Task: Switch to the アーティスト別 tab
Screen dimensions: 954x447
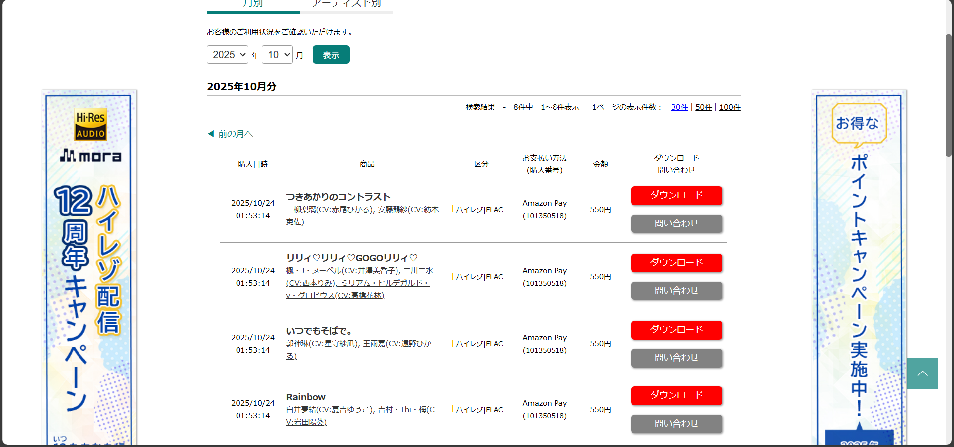Action: point(346,4)
